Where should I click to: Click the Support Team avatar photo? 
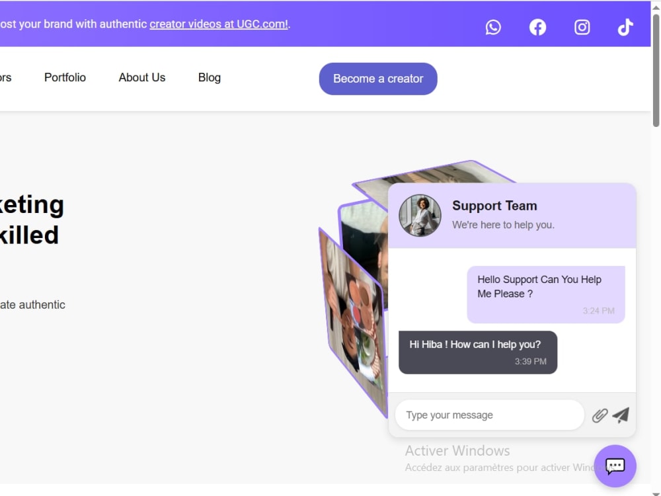[420, 215]
